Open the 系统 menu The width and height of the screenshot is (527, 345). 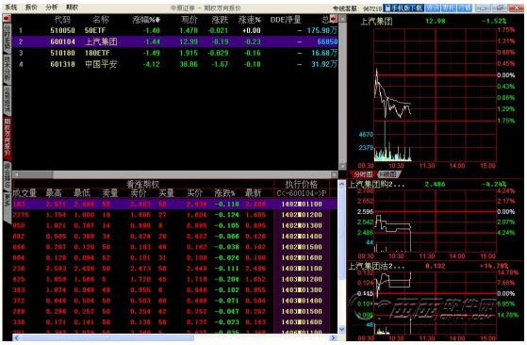click(x=10, y=7)
